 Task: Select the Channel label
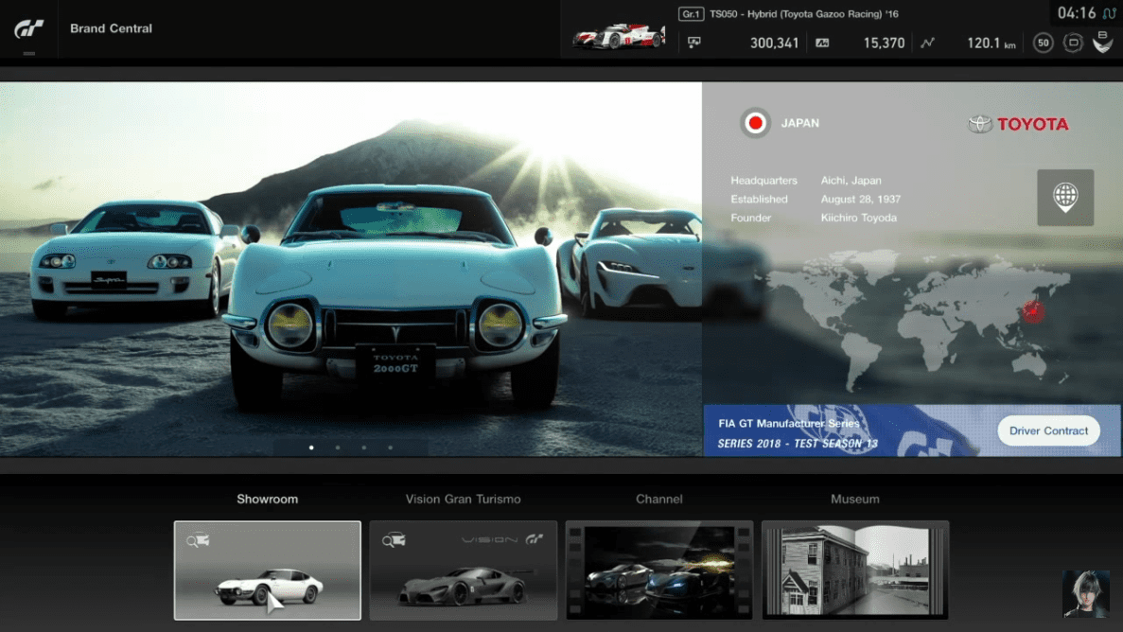(658, 499)
